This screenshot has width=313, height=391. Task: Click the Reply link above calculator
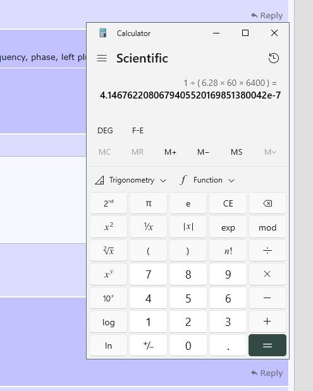(x=267, y=15)
